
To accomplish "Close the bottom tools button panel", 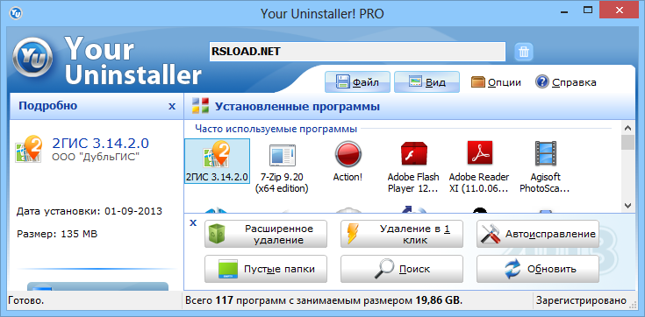I will pos(193,223).
